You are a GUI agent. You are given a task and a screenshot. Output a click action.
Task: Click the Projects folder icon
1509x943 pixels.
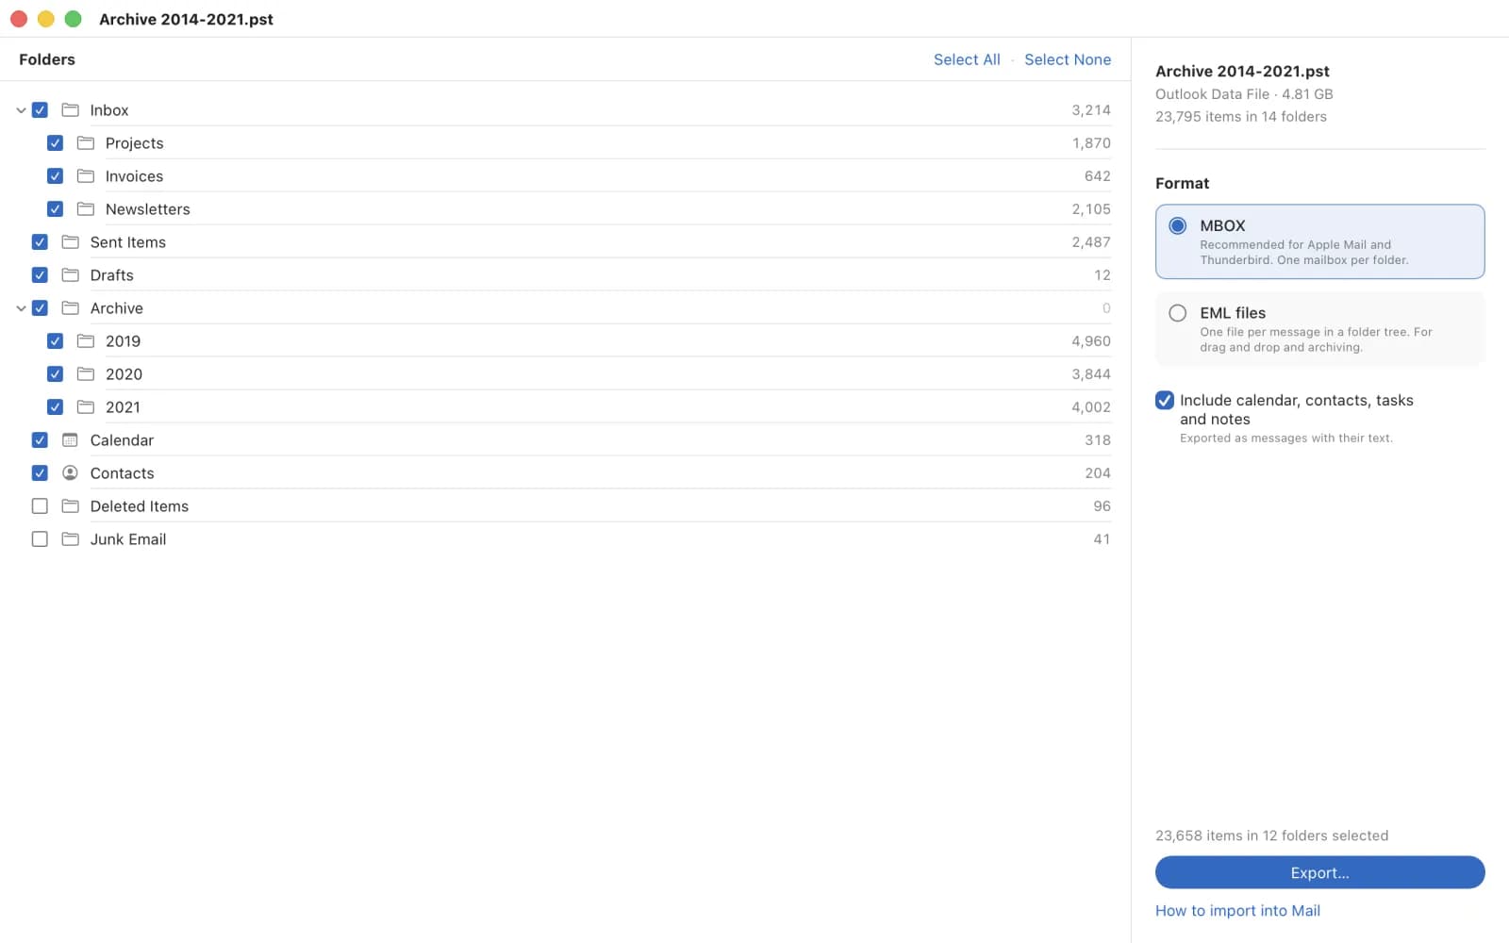86,143
